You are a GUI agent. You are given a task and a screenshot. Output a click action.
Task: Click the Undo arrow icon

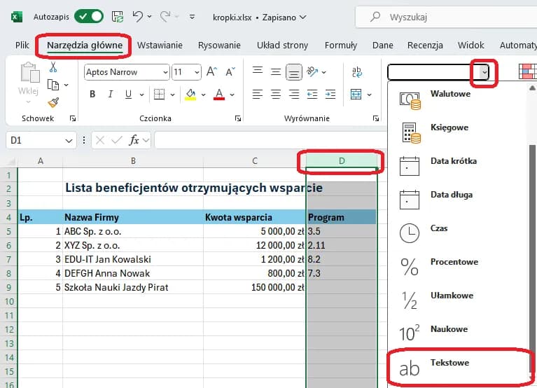[x=138, y=16]
